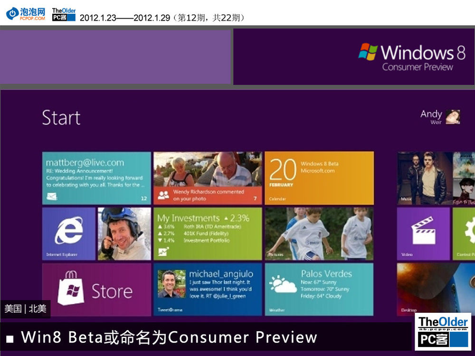Click the Tomorrow: 70° Sunny forecast line
Image resolution: width=475 pixels, height=356 pixels.
325,289
